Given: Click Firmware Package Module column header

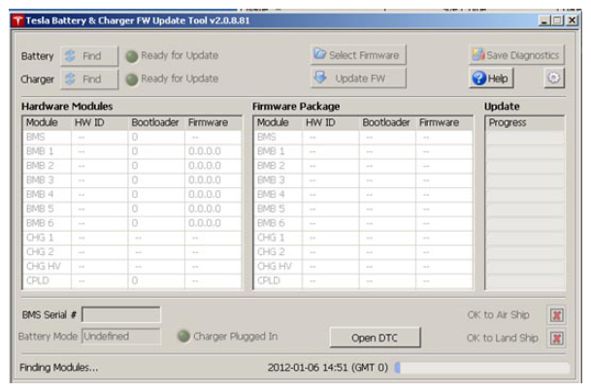Looking at the screenshot, I should [279, 123].
